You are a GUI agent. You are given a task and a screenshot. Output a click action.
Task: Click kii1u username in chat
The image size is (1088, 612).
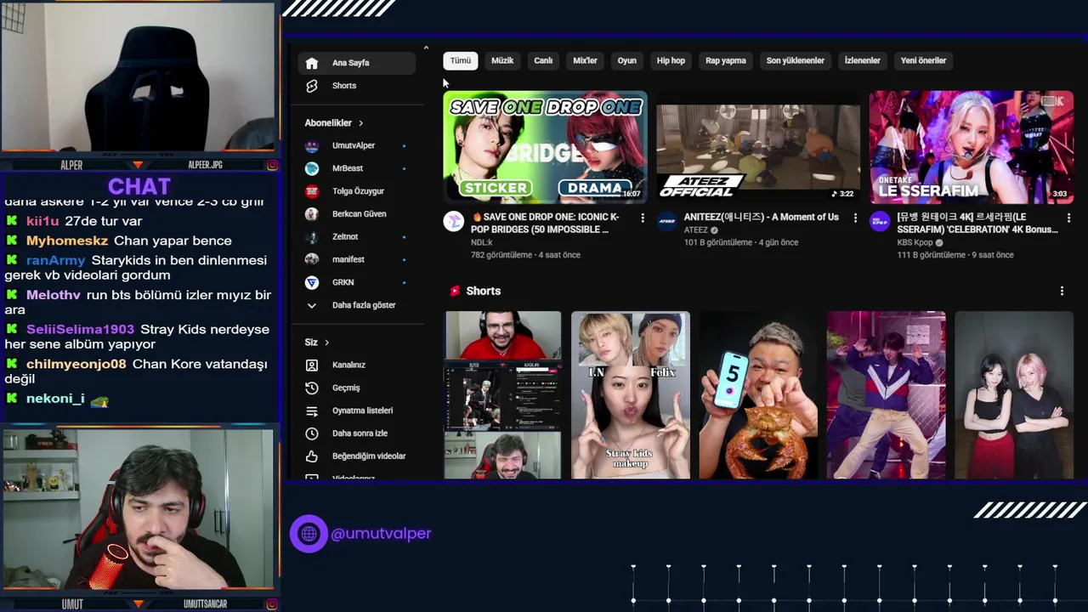click(x=42, y=221)
